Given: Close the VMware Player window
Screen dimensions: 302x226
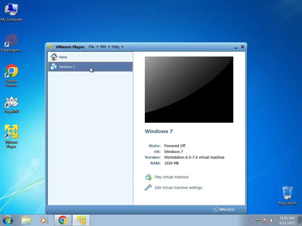Looking at the screenshot, I should point(242,47).
